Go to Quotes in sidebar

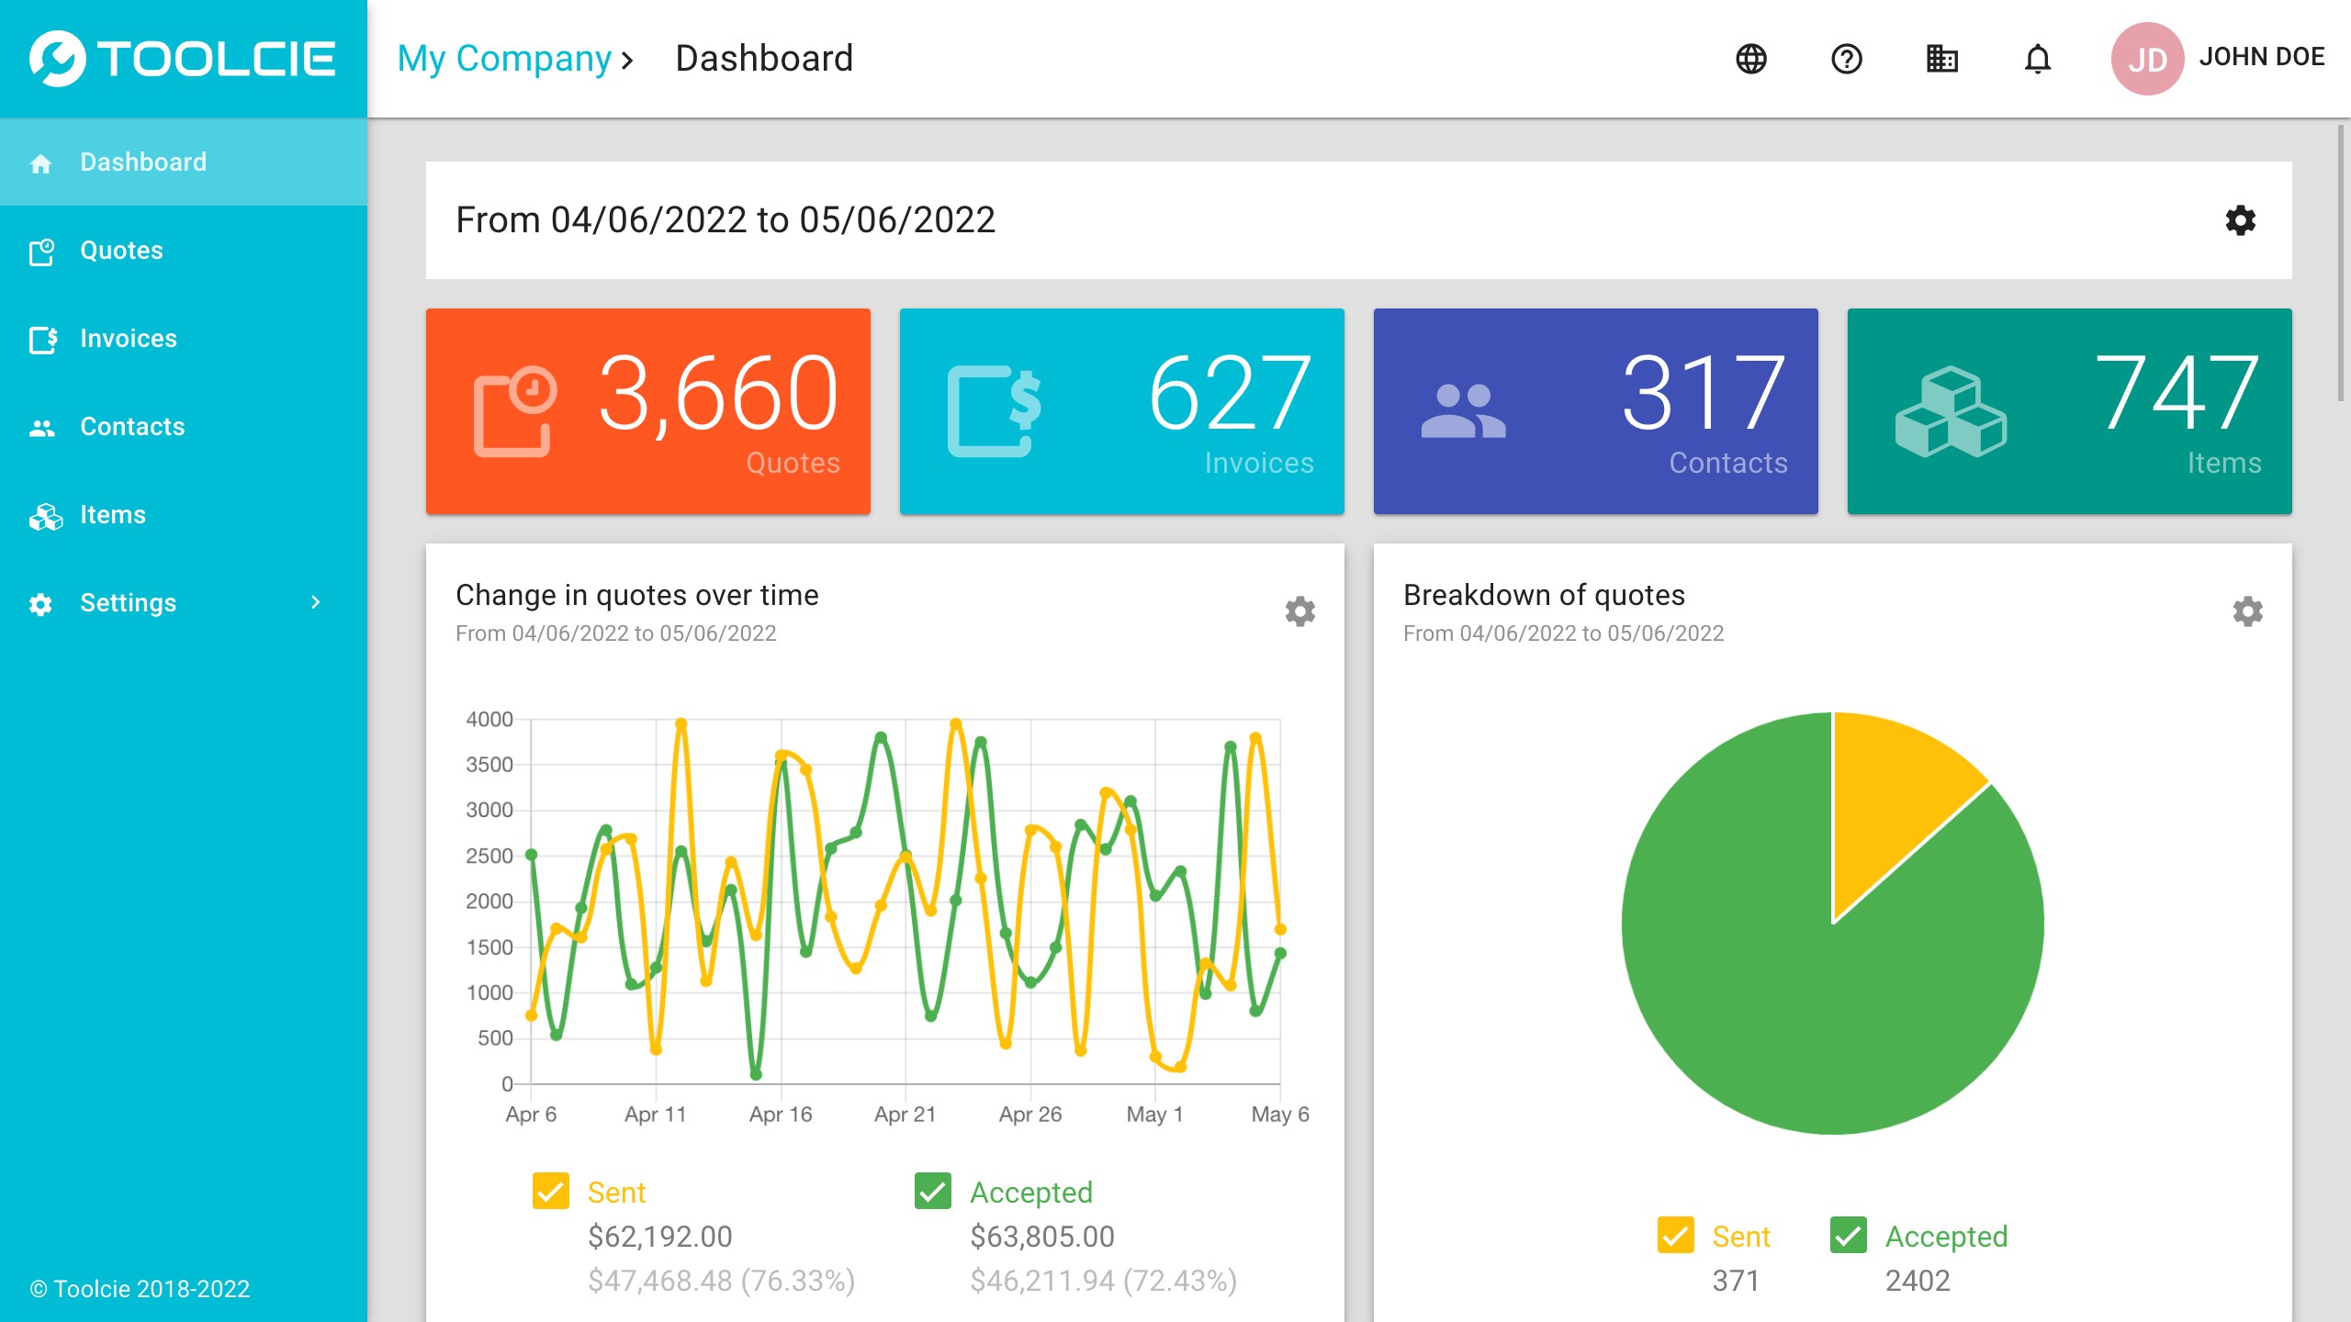tap(121, 250)
